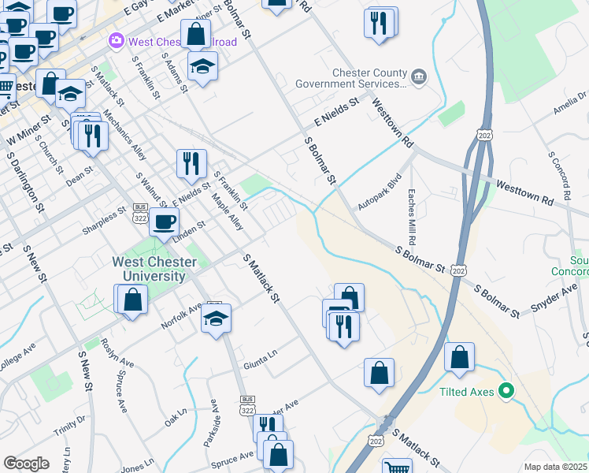The height and width of the screenshot is (473, 589).
Task: Select the restaurant marker near S Matlack St and Dean St
Action: point(94,138)
